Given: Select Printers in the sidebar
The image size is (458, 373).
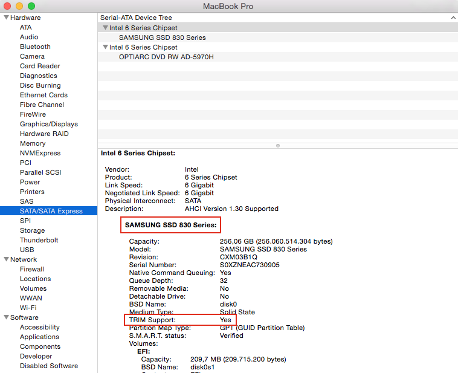Looking at the screenshot, I should click(32, 192).
